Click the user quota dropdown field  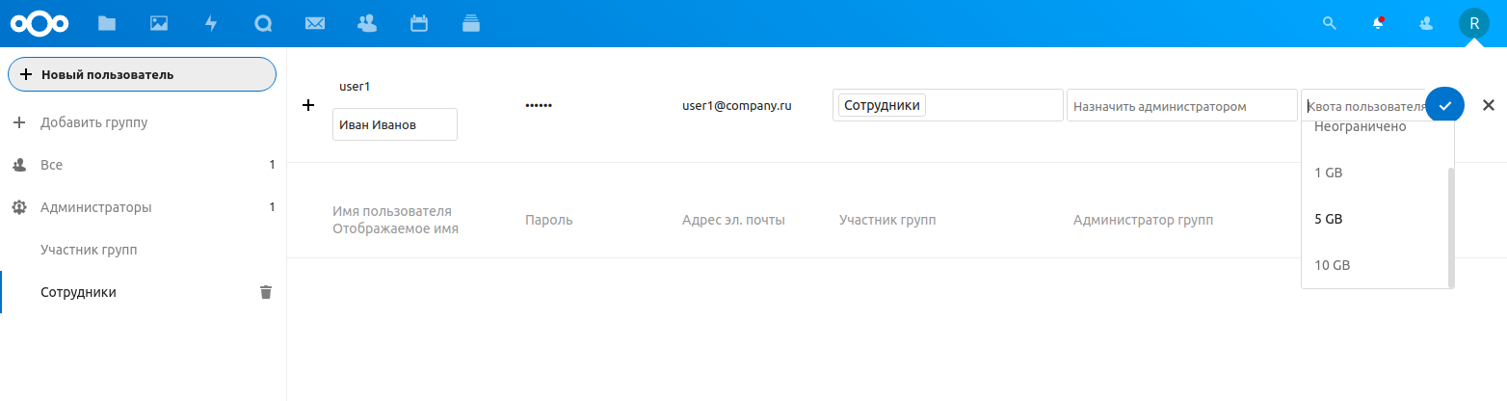point(1364,105)
